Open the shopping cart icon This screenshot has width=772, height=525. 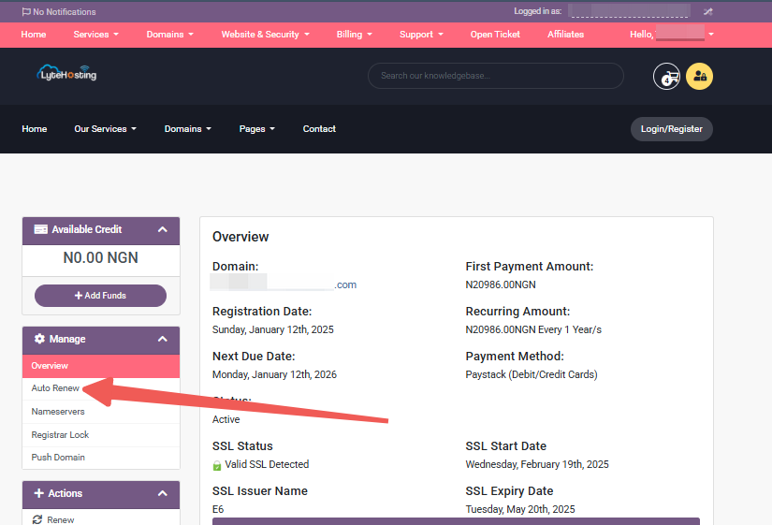(666, 77)
